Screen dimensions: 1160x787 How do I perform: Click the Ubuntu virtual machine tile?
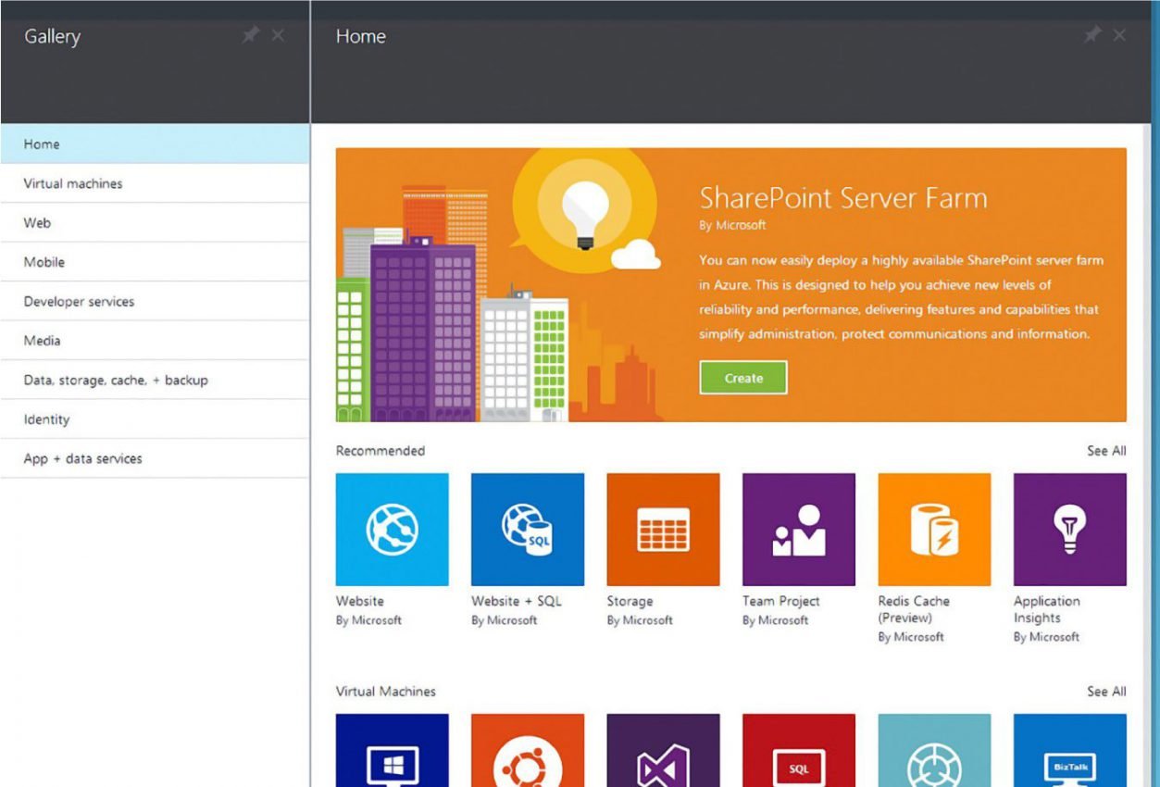tap(527, 750)
